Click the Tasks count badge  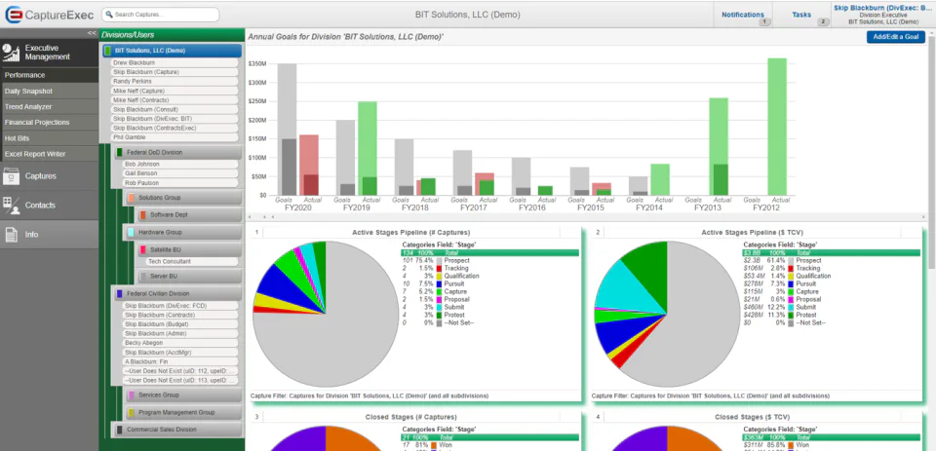(823, 22)
